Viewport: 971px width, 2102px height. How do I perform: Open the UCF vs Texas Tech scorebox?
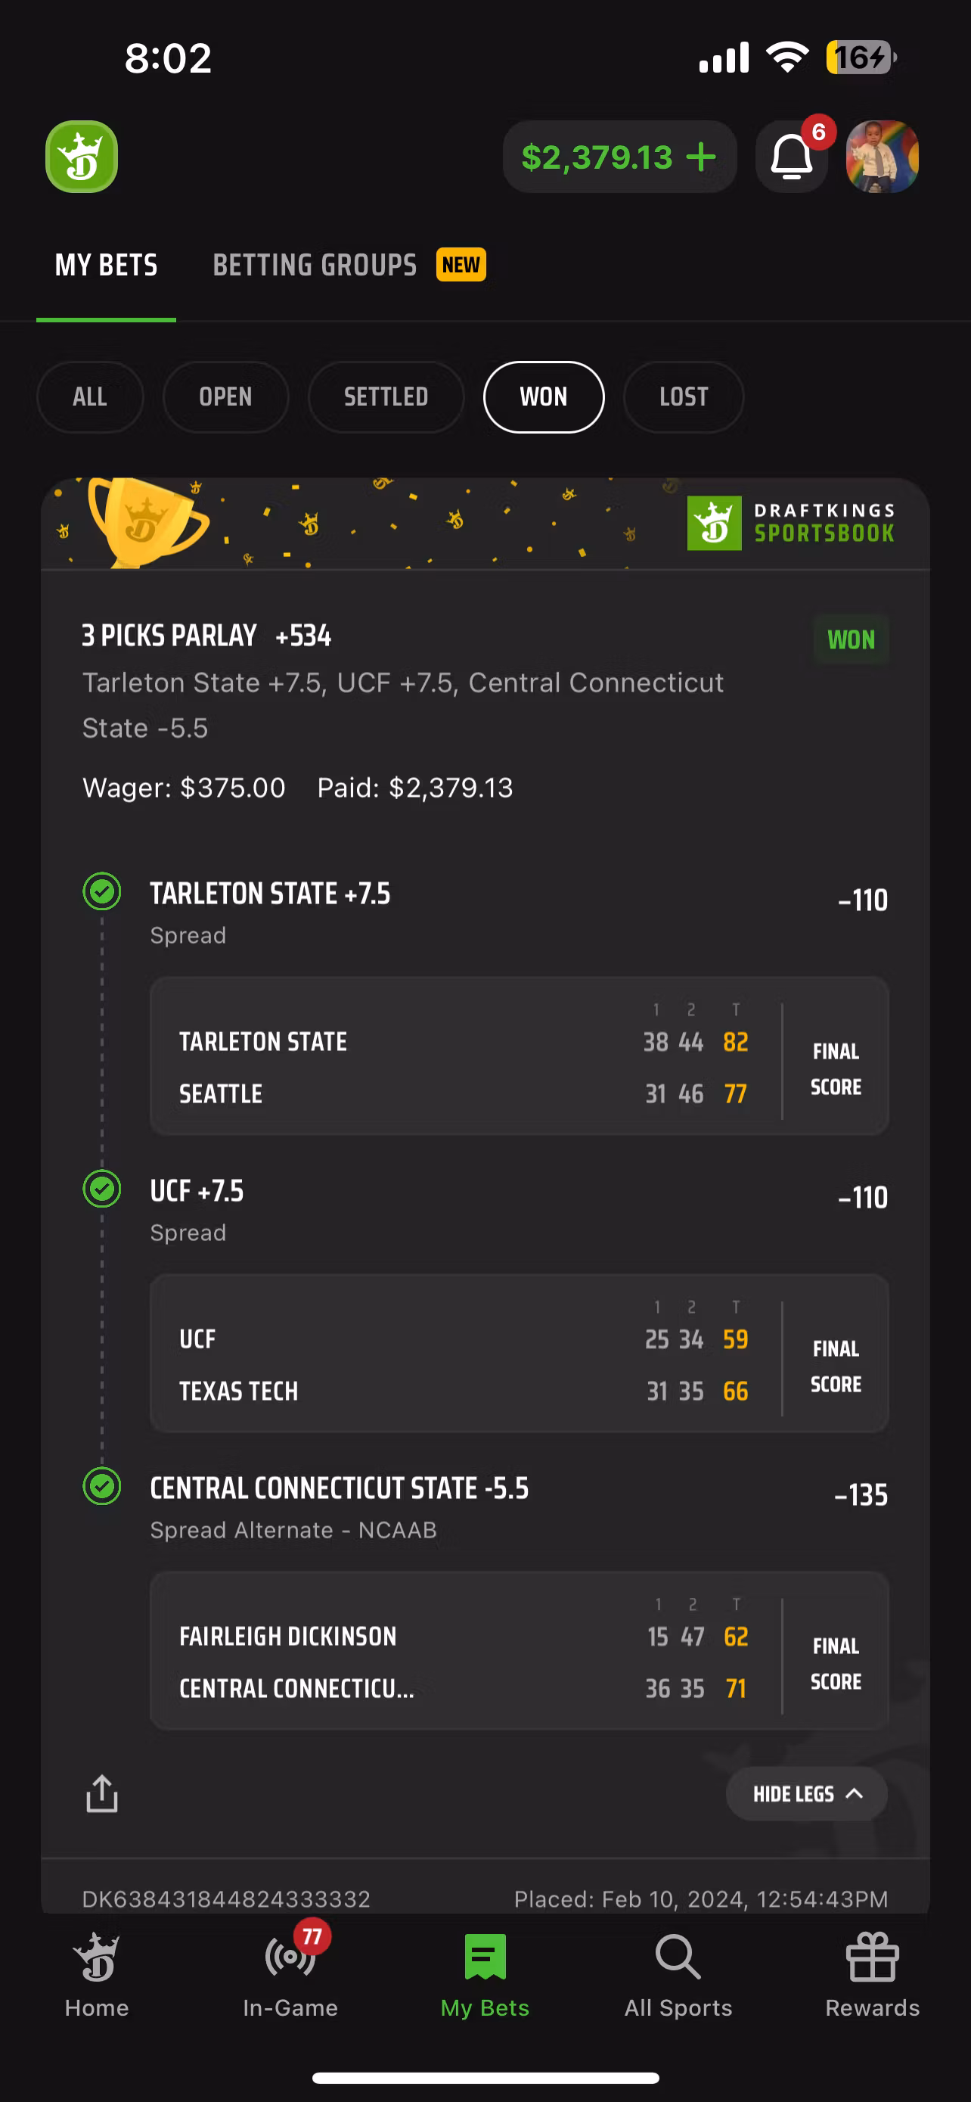tap(519, 1353)
